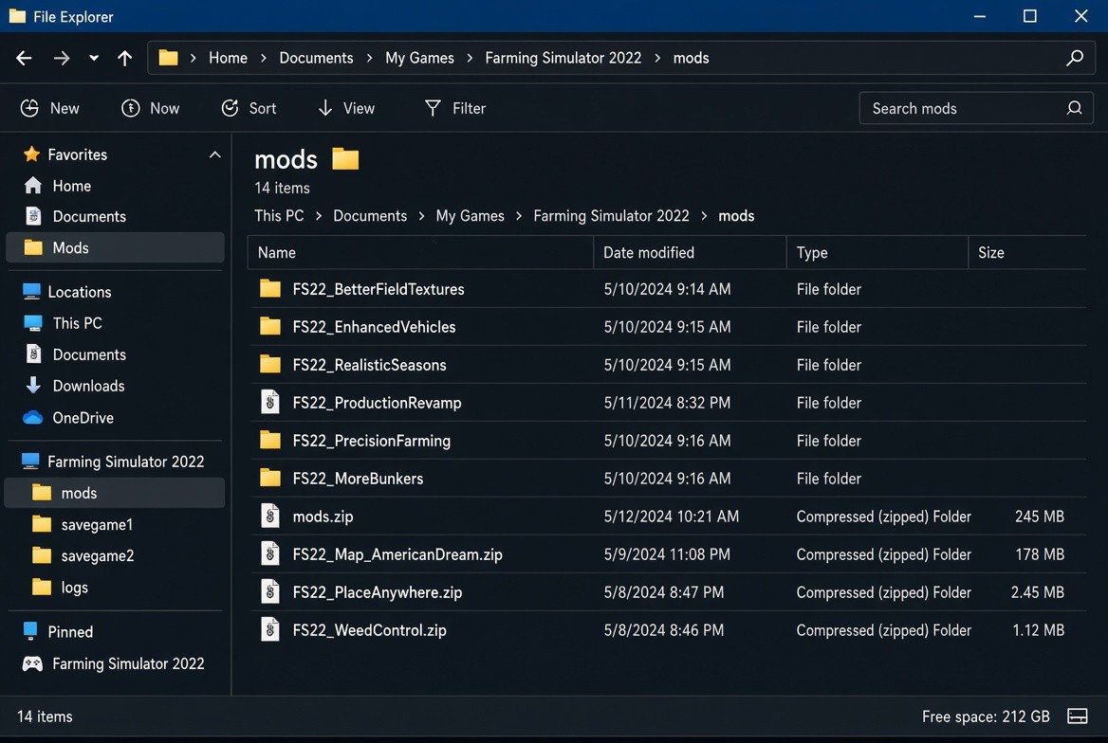Click FS22_PrecisionFarming folder icon

(x=270, y=440)
